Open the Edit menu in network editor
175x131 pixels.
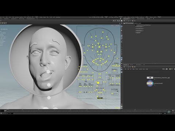pos(128,69)
